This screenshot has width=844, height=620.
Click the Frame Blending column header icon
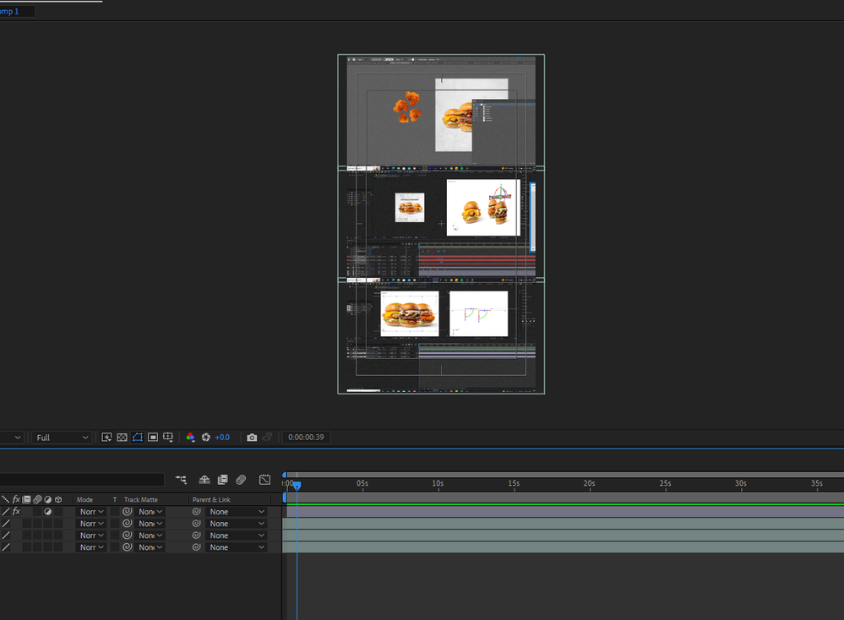pyautogui.click(x=26, y=499)
